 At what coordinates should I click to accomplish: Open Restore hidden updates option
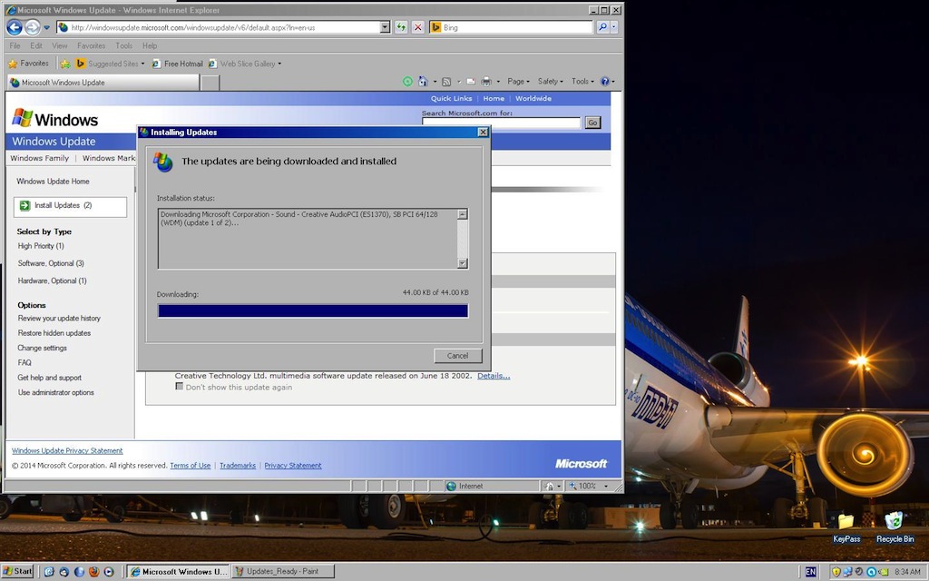(54, 333)
